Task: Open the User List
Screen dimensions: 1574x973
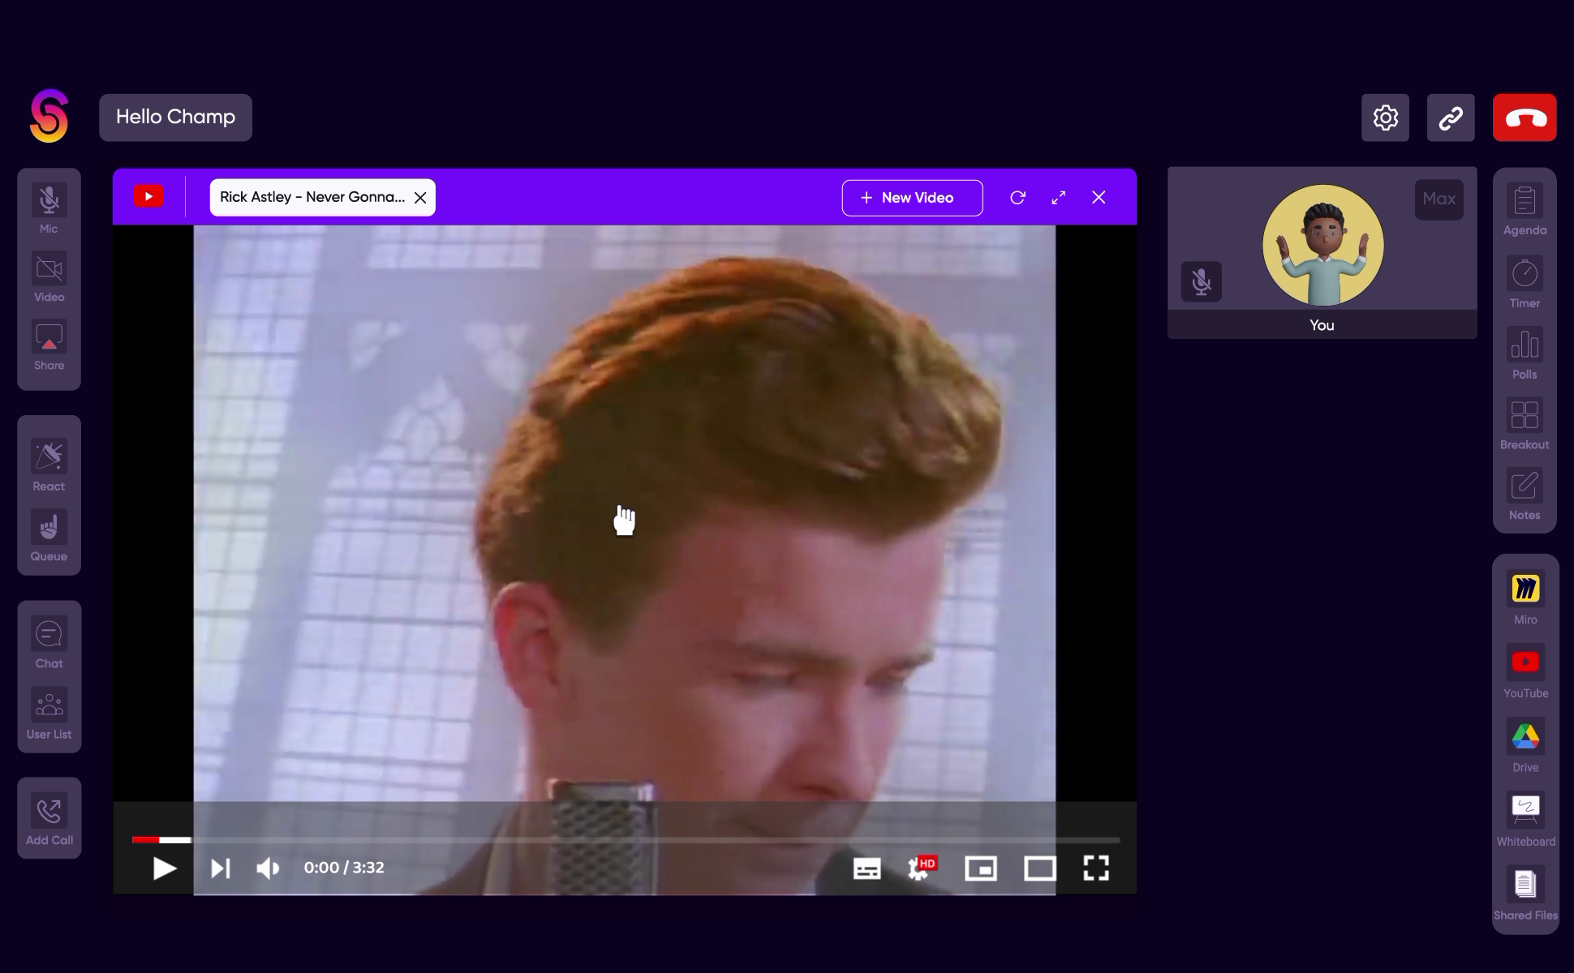Action: [49, 714]
